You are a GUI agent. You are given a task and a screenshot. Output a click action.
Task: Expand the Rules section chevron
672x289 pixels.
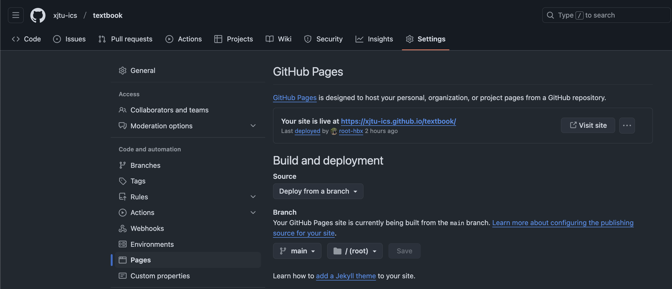pos(253,197)
